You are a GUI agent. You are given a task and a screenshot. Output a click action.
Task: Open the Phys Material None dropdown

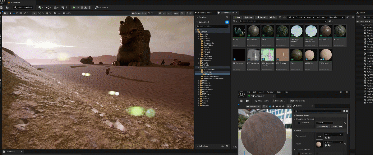coord(334,134)
